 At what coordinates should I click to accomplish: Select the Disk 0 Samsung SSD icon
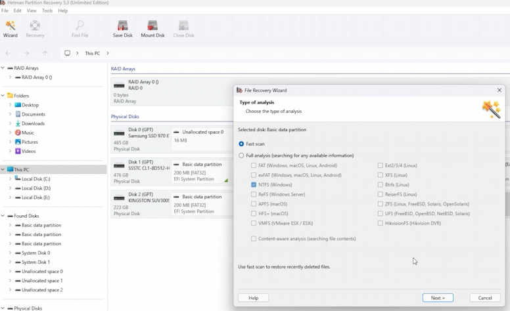coord(119,133)
